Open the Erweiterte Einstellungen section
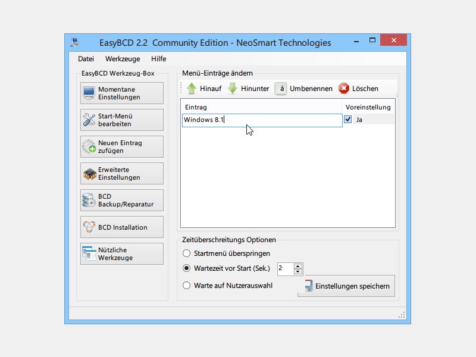The width and height of the screenshot is (476, 357). pos(122,174)
